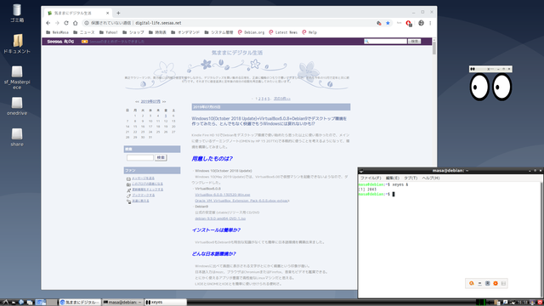Open the browser profile avatar
Image resolution: width=544 pixels, height=306 pixels.
pyautogui.click(x=421, y=23)
